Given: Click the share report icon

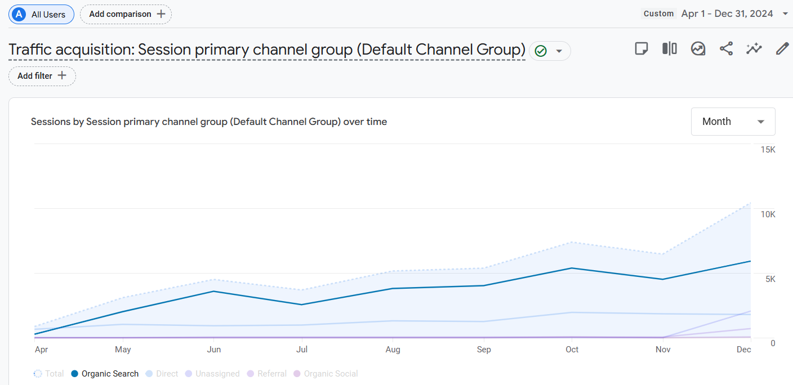Looking at the screenshot, I should point(726,49).
